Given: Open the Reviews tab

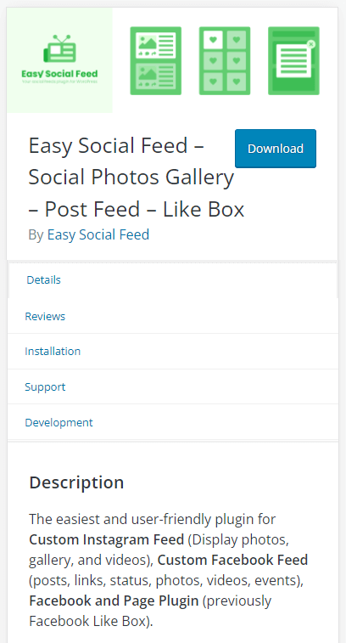Looking at the screenshot, I should click(45, 316).
